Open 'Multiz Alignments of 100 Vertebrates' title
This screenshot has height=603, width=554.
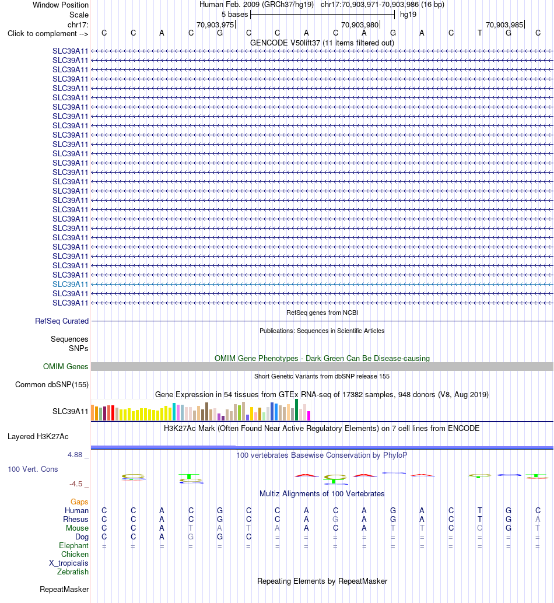pyautogui.click(x=322, y=494)
